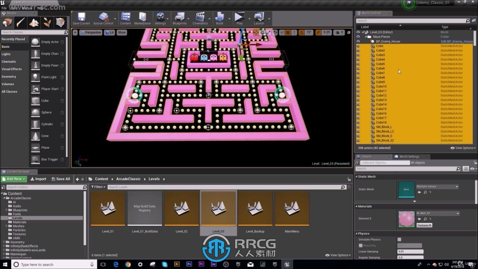The width and height of the screenshot is (478, 269).
Task: Open the Content Browser Filters dropdown
Action: (x=98, y=187)
